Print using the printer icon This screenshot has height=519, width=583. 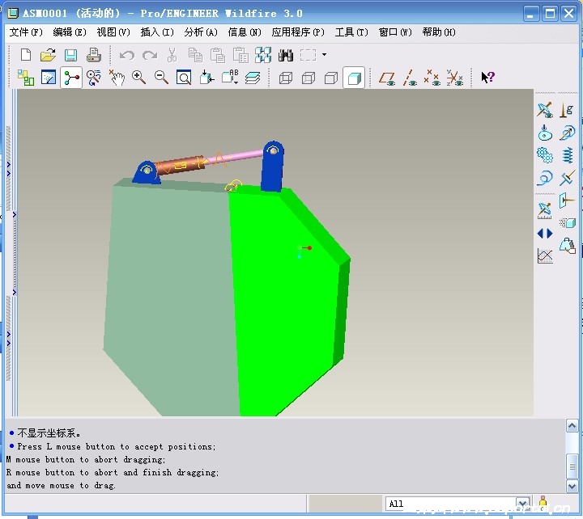tap(94, 55)
